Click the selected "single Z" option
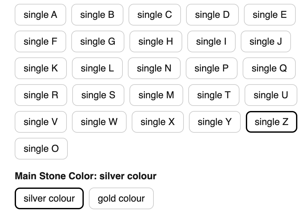 click(271, 122)
